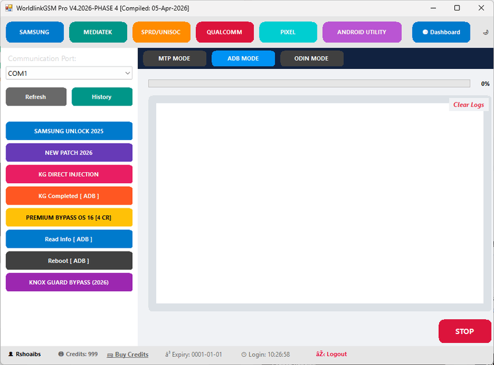Viewport: 494px width, 365px height.
Task: Refresh the communication port list
Action: [x=35, y=97]
